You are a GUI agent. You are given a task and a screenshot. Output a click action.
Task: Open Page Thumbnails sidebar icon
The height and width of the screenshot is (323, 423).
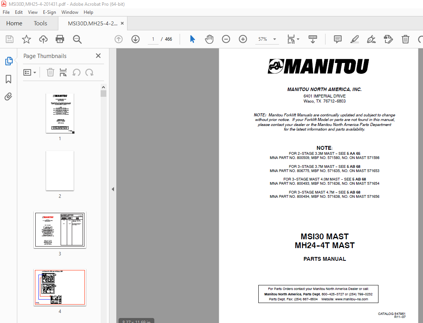(8, 61)
